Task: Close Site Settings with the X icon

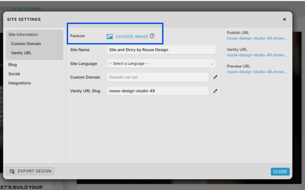Action: click(x=284, y=19)
